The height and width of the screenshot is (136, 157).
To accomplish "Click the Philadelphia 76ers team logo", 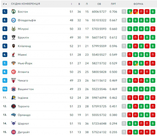I will click(x=14, y=20).
